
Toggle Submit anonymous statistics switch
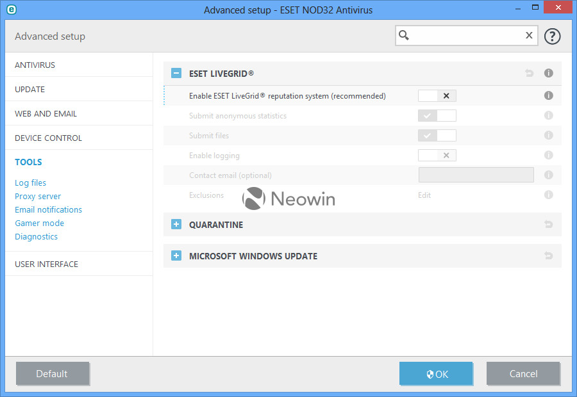(437, 115)
